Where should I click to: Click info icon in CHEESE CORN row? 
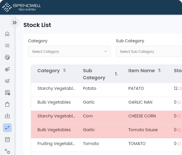179,116
